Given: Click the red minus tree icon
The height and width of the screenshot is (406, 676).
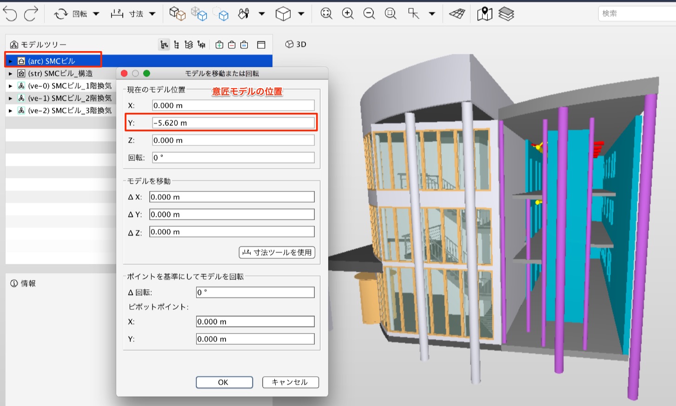Looking at the screenshot, I should coord(232,45).
